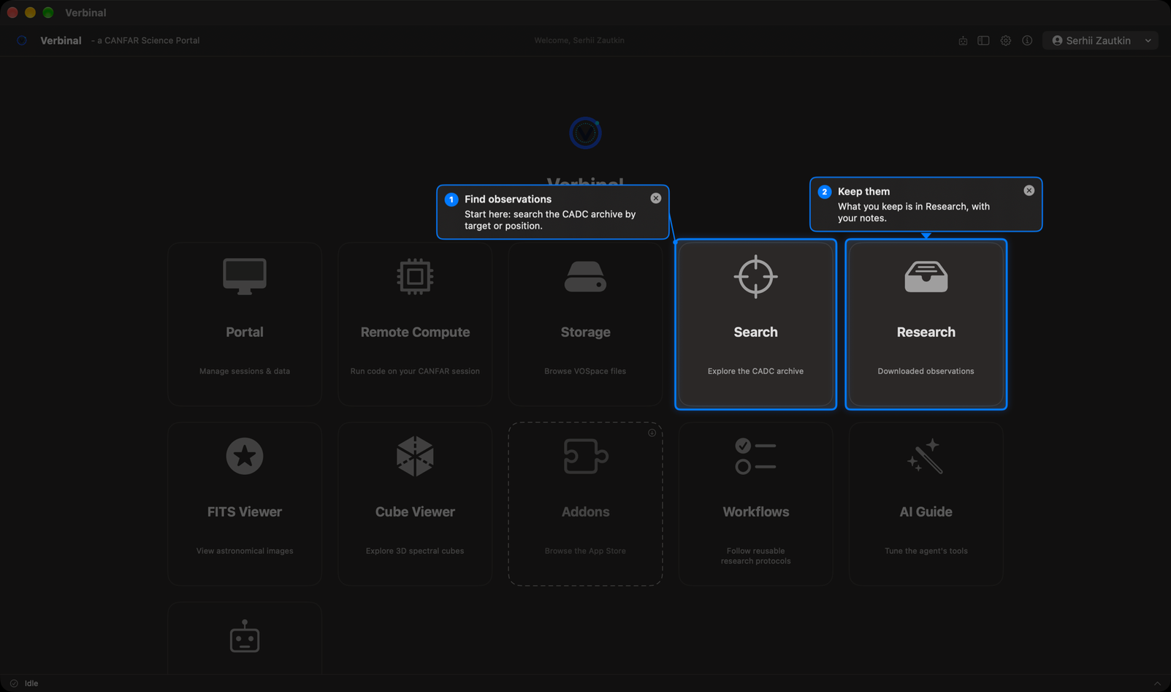Open the Portal sessions tile
Screen dimensions: 1171x692
[245, 324]
